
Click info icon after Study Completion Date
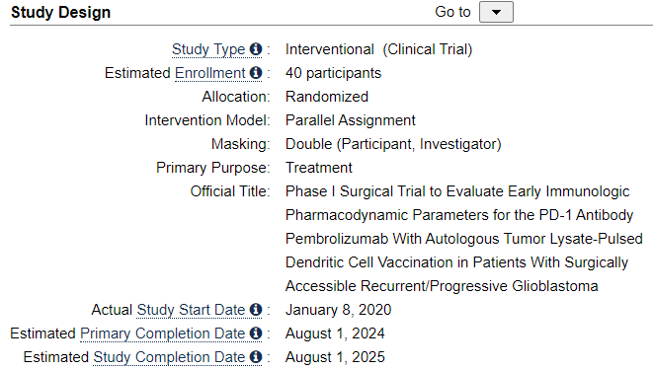pyautogui.click(x=256, y=357)
